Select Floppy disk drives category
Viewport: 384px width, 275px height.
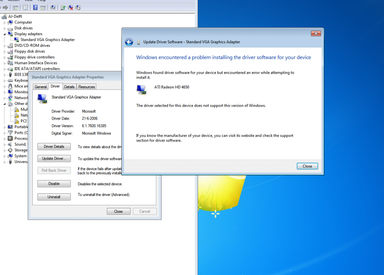[29, 51]
